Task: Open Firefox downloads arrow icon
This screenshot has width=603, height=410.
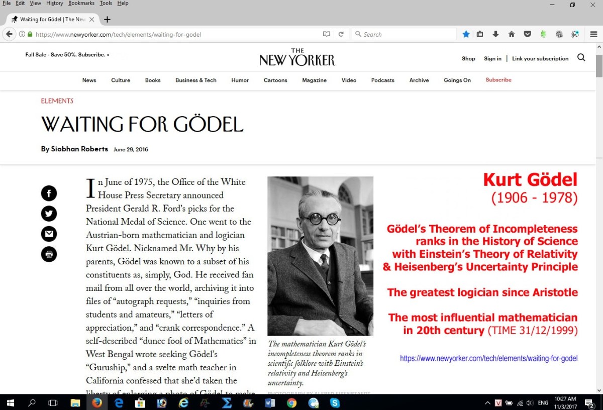Action: (x=495, y=34)
